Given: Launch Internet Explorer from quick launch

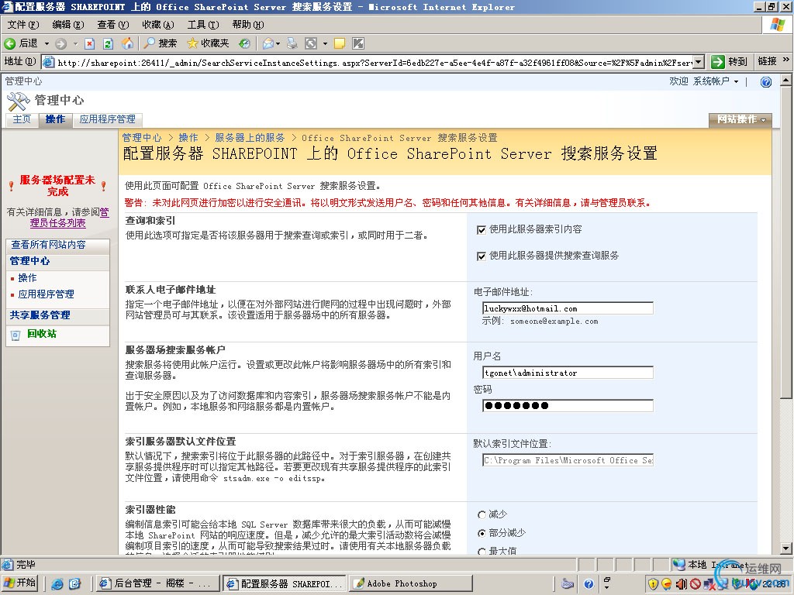Looking at the screenshot, I should 57,584.
